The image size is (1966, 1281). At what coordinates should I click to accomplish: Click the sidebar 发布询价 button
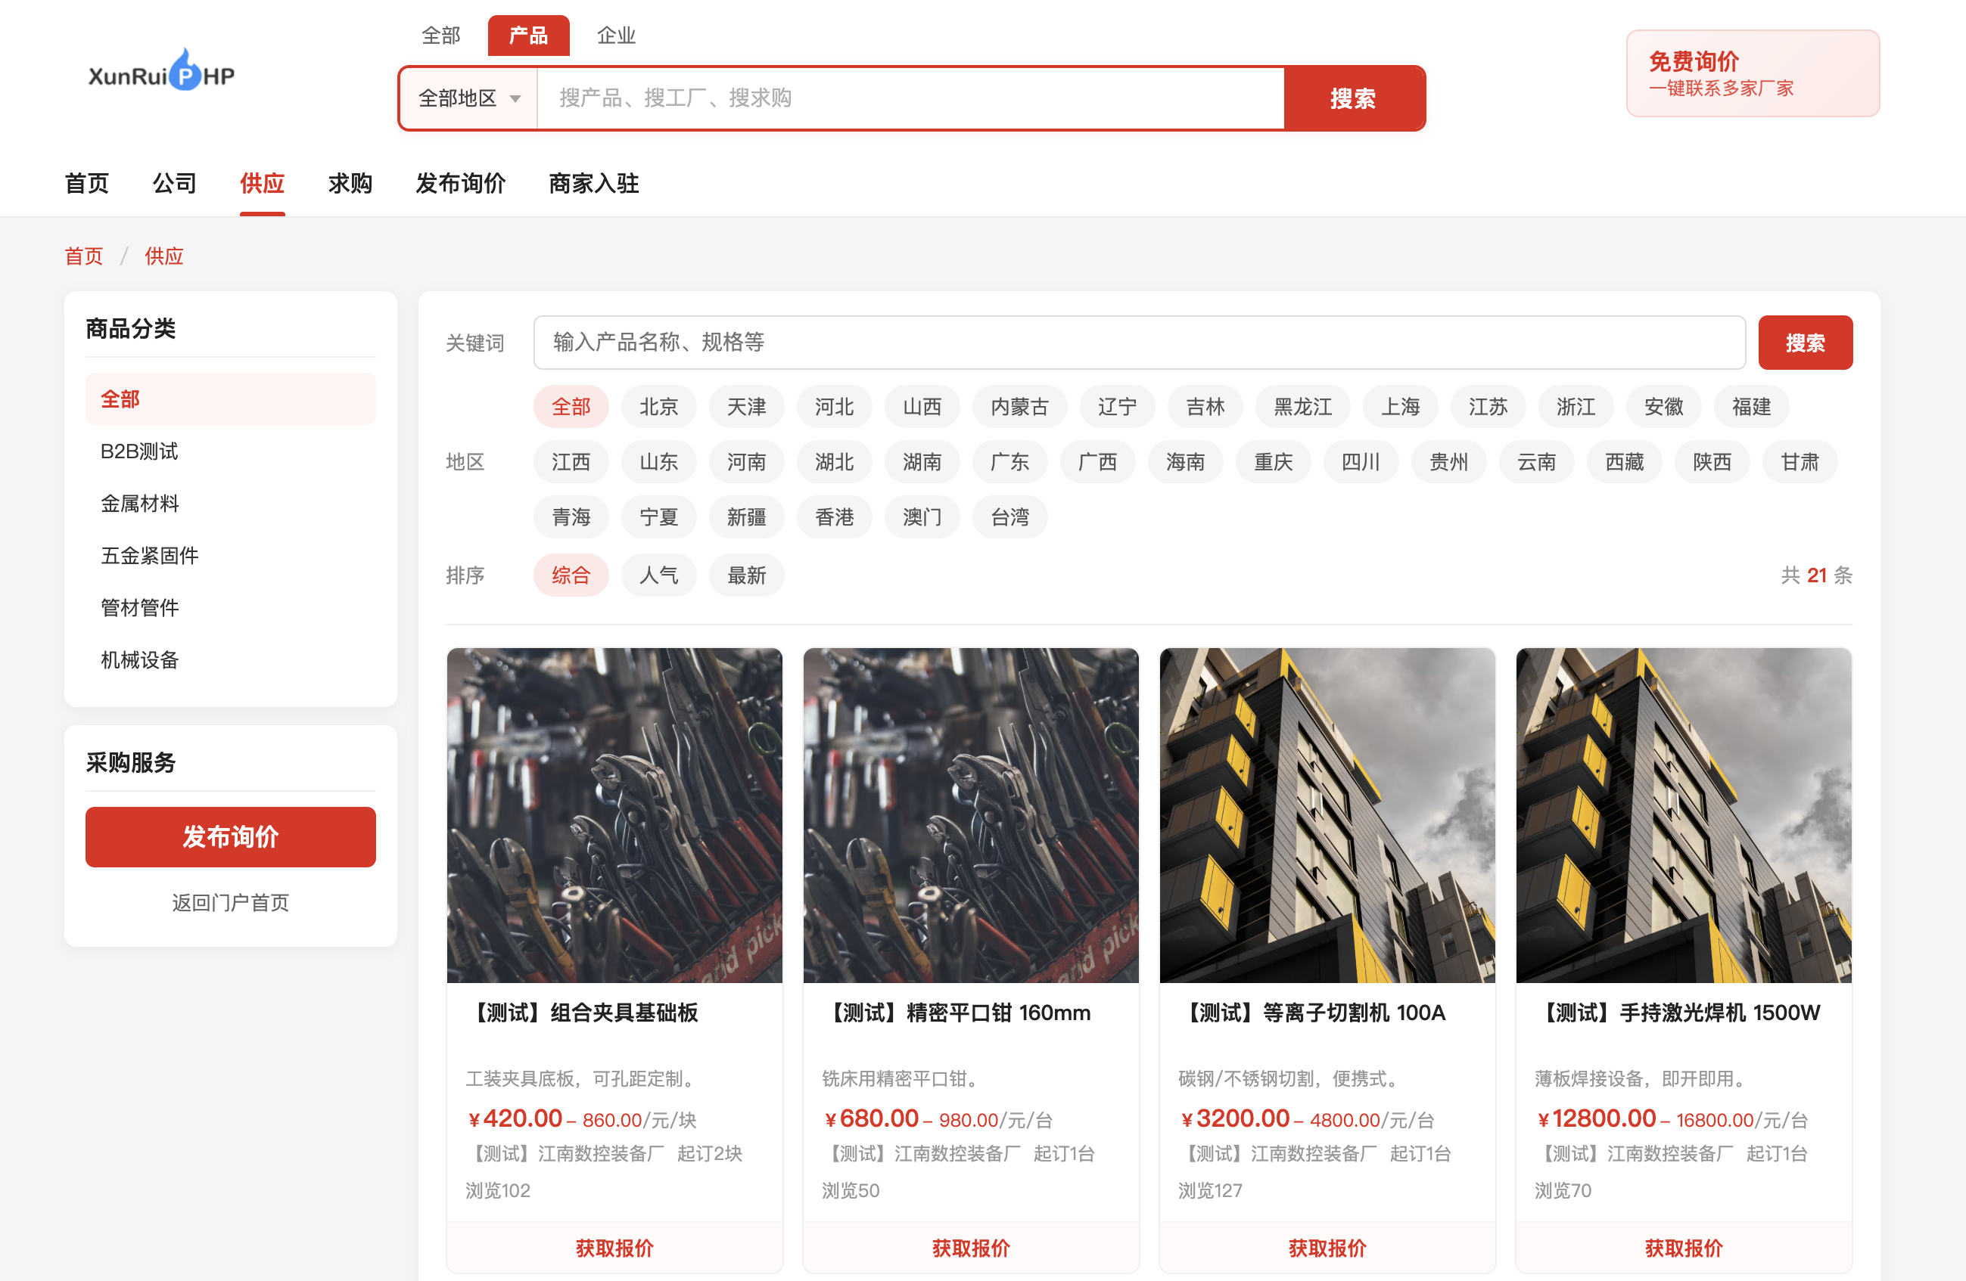pyautogui.click(x=231, y=836)
